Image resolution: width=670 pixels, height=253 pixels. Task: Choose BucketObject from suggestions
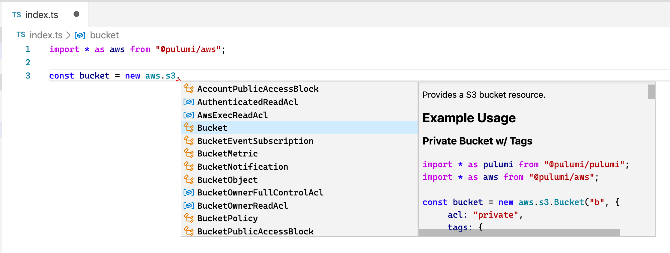[299, 180]
